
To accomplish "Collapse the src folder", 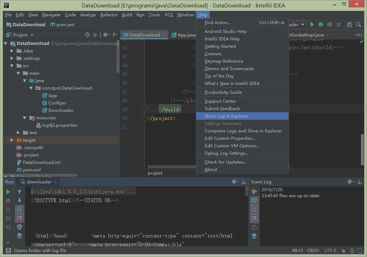I will point(12,66).
